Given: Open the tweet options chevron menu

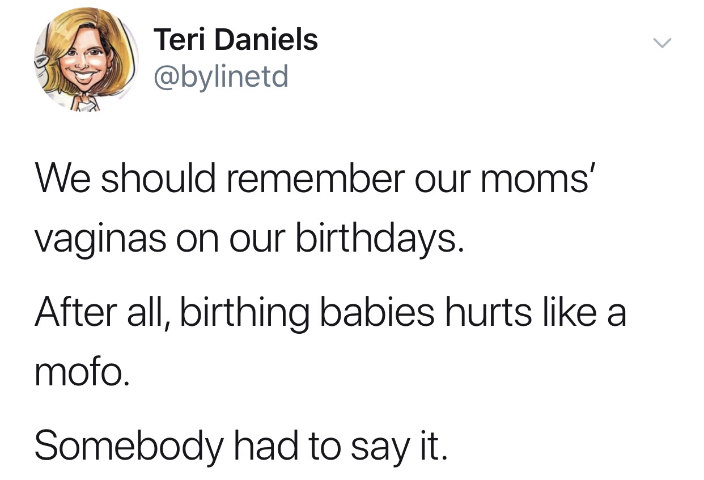Looking at the screenshot, I should coord(661,43).
